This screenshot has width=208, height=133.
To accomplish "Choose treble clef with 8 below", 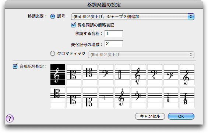I will click(138, 75).
